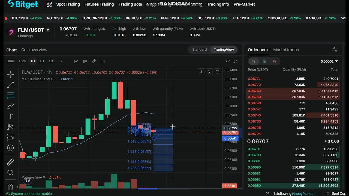Select the ruler measure tool
Screen dimensions: 349x196
(x=10, y=162)
